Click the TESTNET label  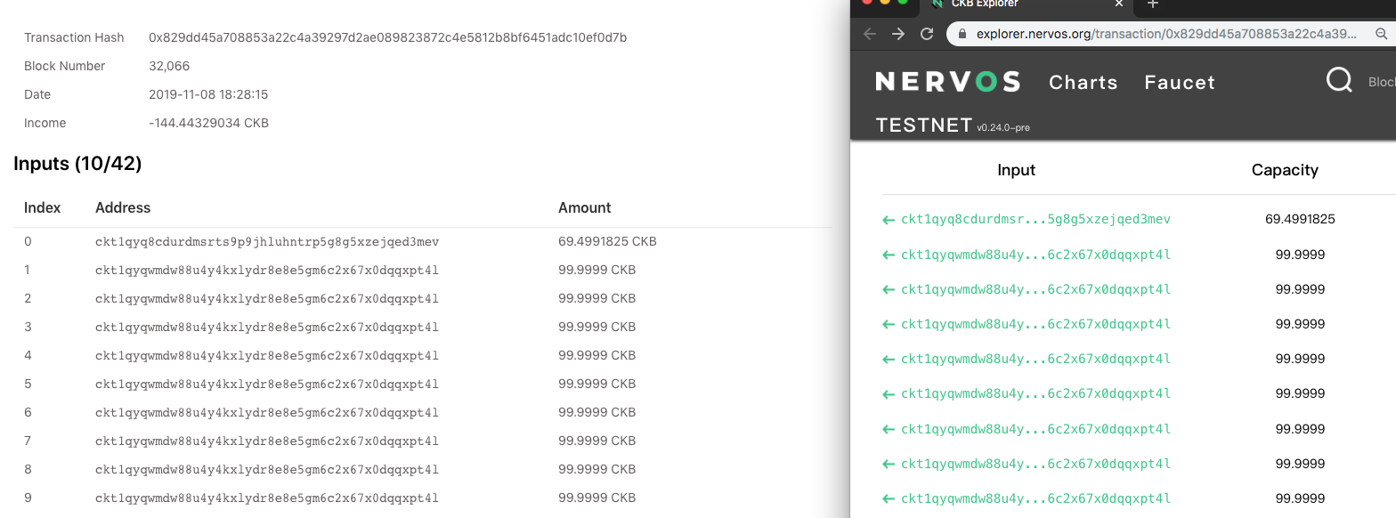click(x=923, y=125)
